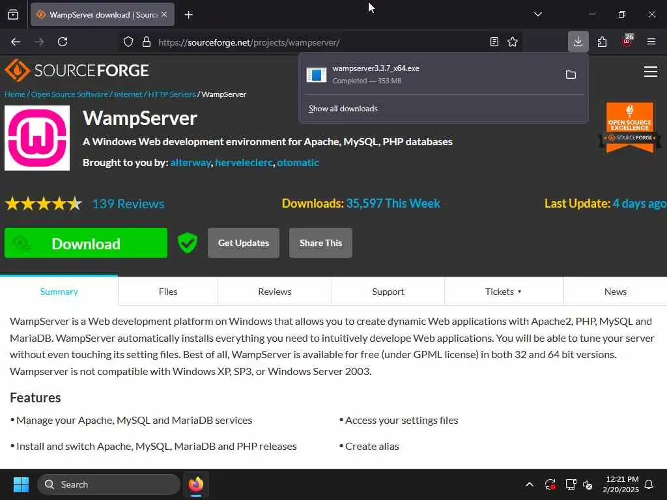The height and width of the screenshot is (500, 667).
Task: Open uBlock extension icon with badge 26
Action: coord(627,41)
